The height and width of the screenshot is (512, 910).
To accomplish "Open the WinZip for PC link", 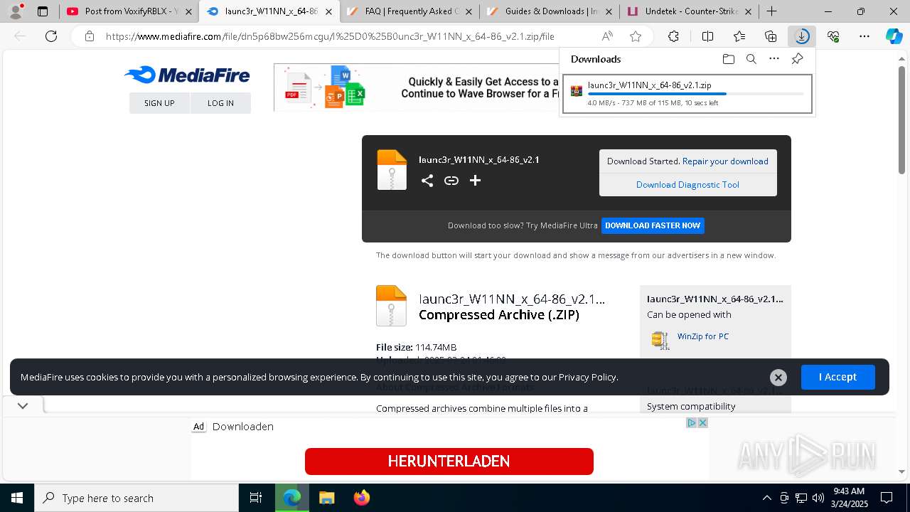I will click(702, 336).
